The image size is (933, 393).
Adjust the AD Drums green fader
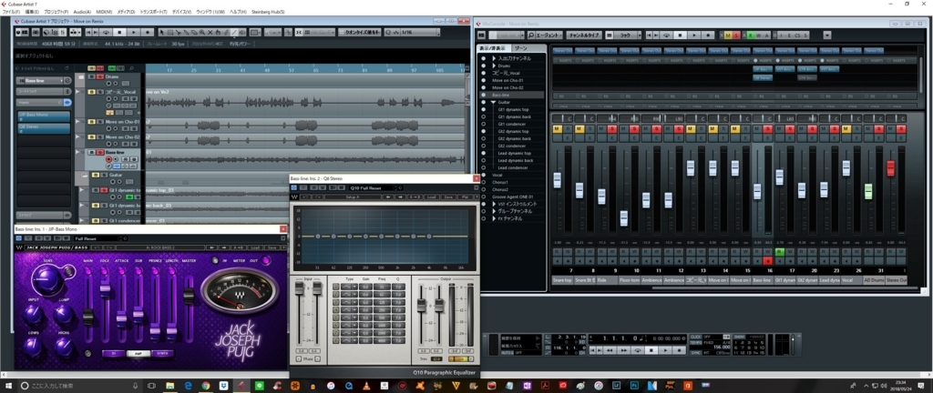(868, 191)
